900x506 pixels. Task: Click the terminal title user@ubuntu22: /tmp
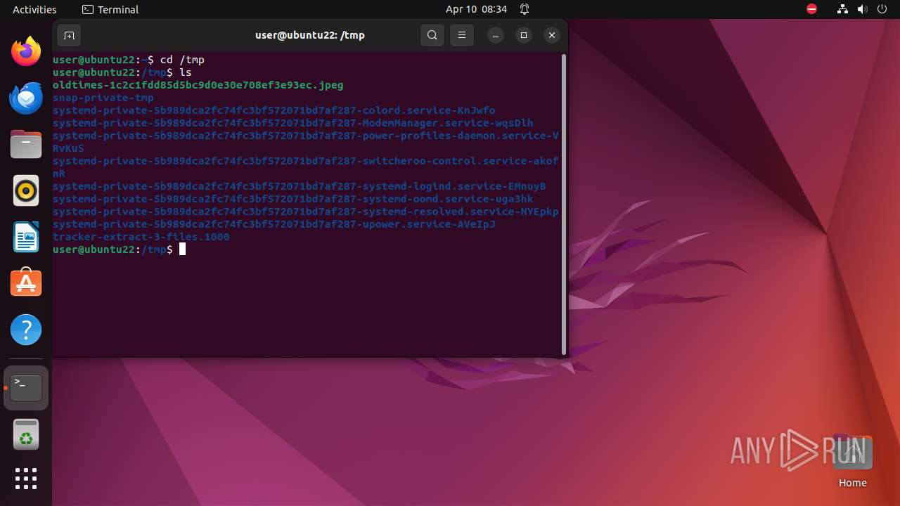[310, 35]
